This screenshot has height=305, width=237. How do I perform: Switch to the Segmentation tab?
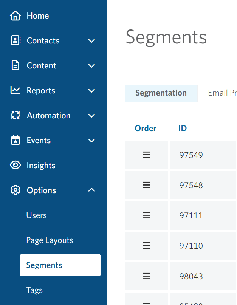click(161, 93)
